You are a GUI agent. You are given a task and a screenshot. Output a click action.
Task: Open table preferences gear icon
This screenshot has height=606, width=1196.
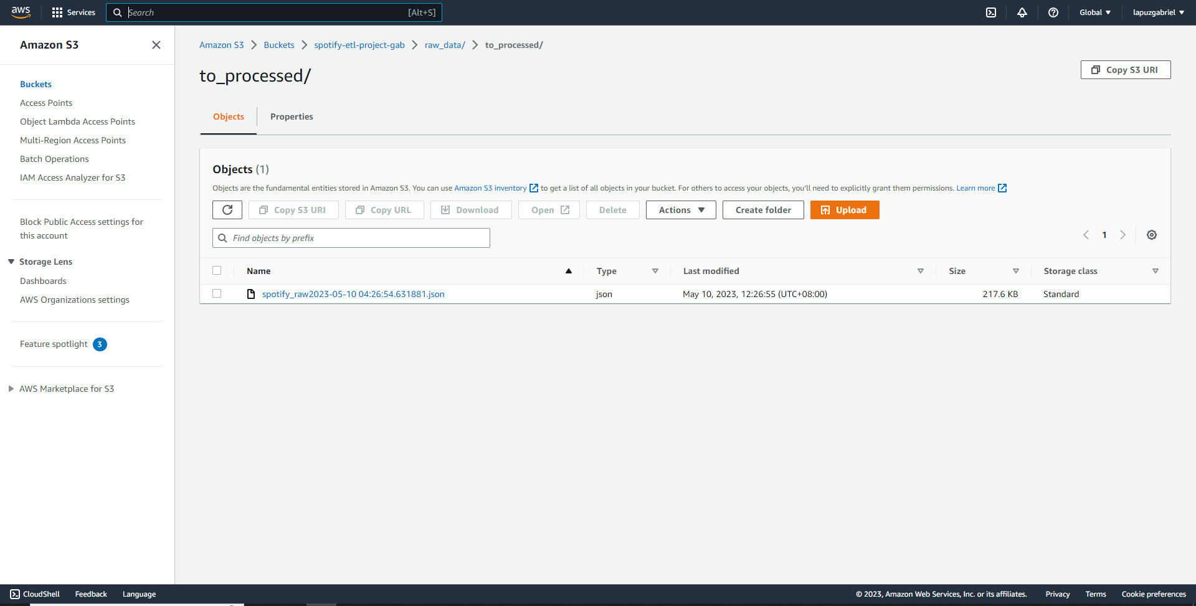(x=1152, y=235)
